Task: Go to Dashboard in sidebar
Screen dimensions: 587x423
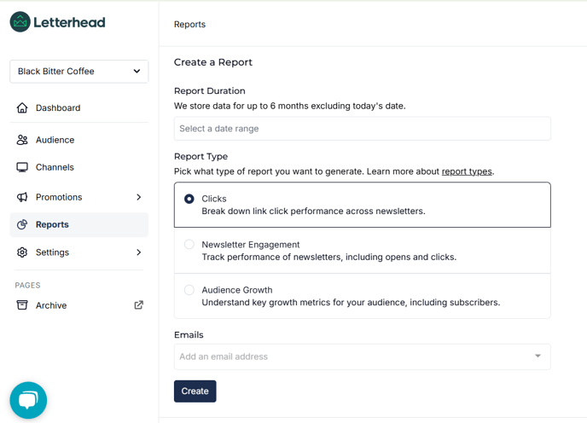Action: (x=79, y=107)
